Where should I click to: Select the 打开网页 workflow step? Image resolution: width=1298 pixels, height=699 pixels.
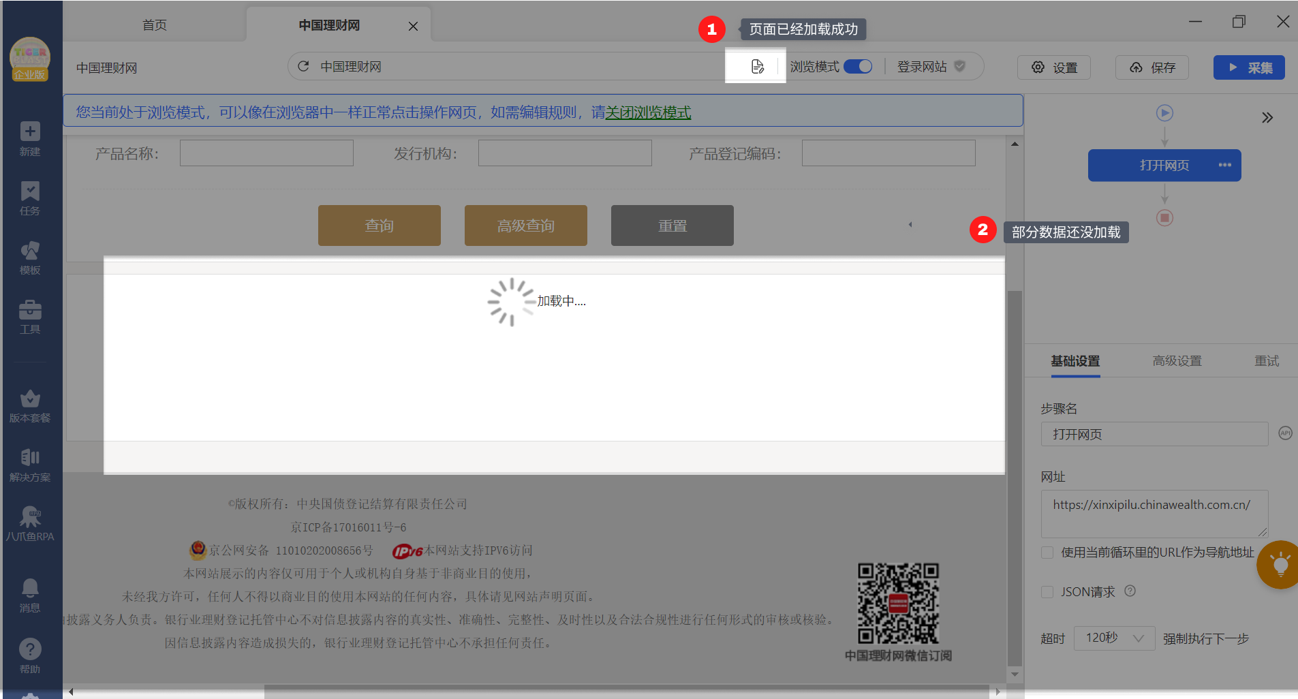tap(1164, 166)
